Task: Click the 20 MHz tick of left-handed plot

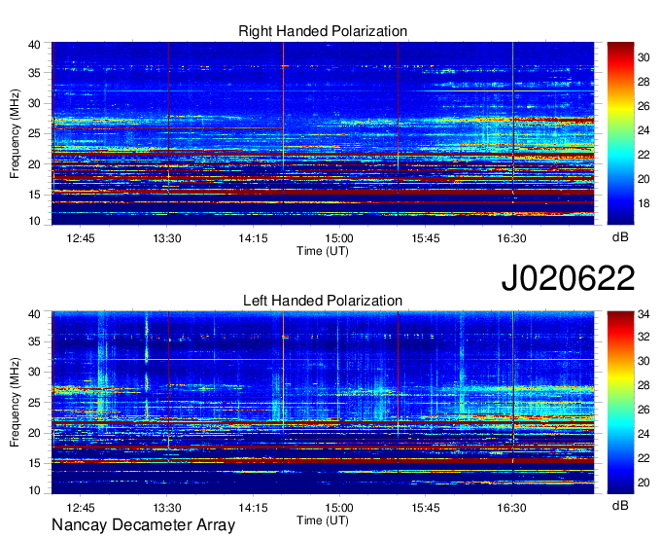Action: pos(35,433)
